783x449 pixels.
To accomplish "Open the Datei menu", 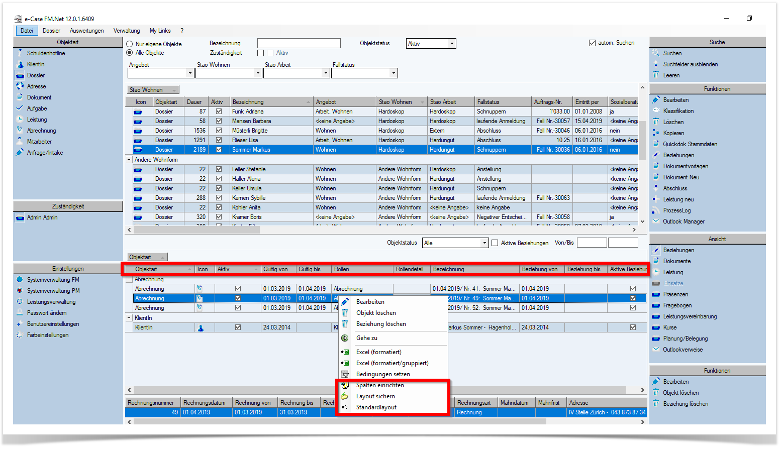I will (27, 31).
